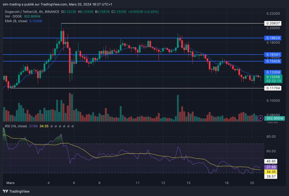The width and height of the screenshot is (289, 196).
Task: Select the 0.20637 white price label
Action: point(273,23)
